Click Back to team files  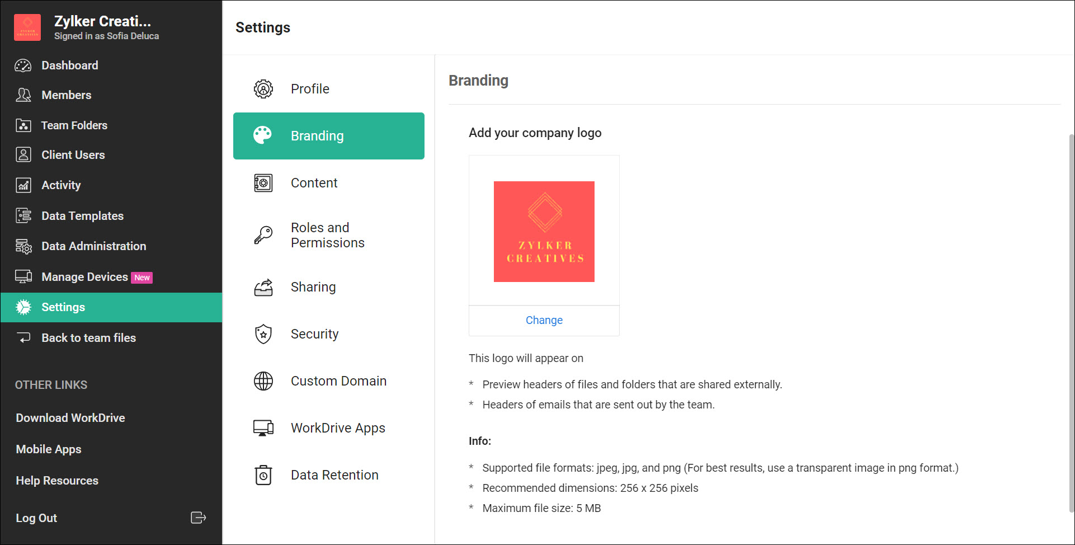(x=88, y=338)
